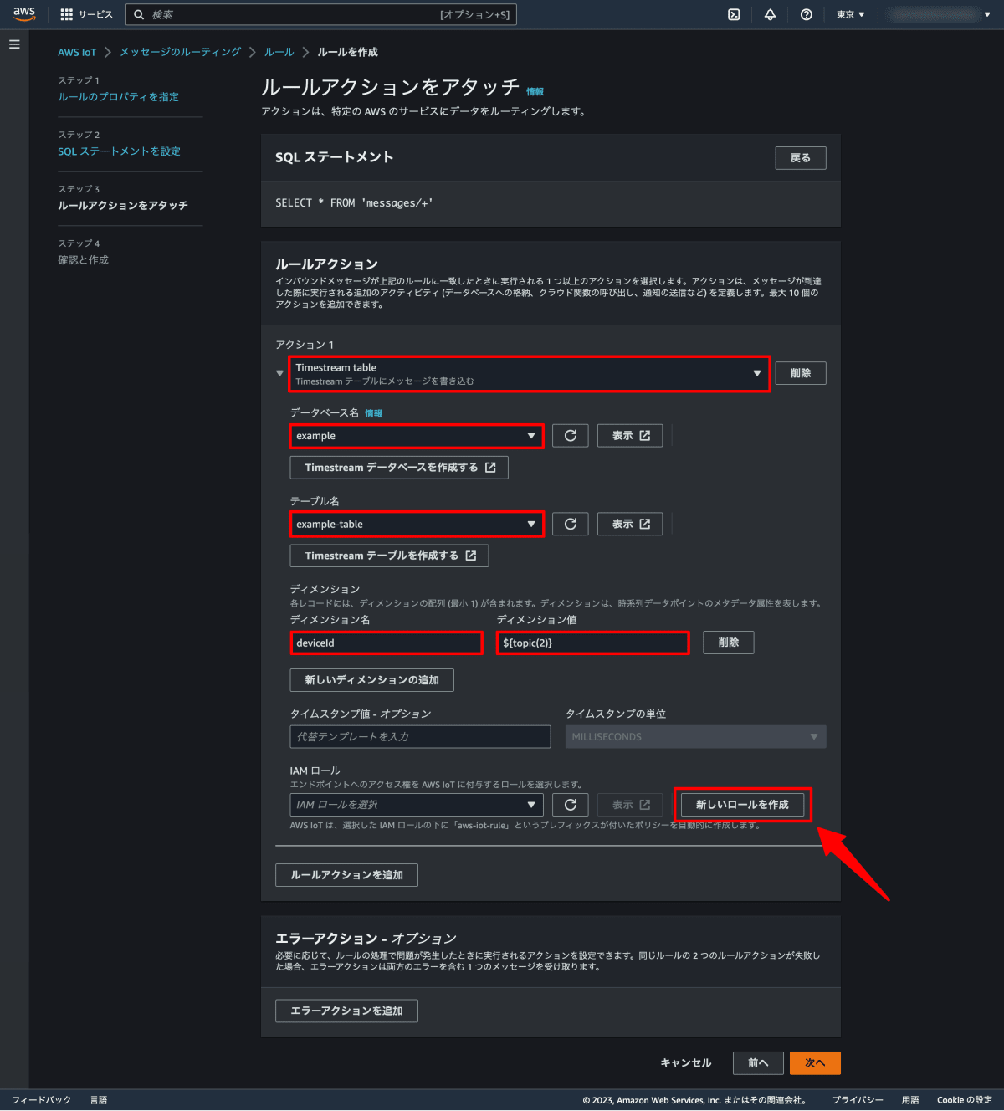Collapse the アクション 1 disclosure triangle
1004x1111 pixels.
click(279, 373)
